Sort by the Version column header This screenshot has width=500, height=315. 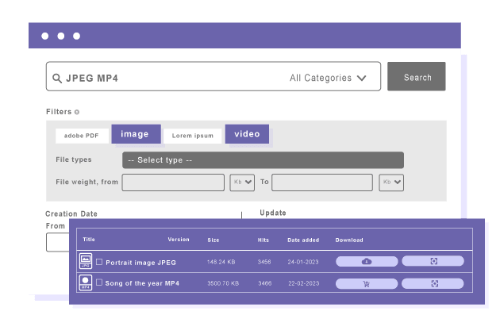(179, 240)
